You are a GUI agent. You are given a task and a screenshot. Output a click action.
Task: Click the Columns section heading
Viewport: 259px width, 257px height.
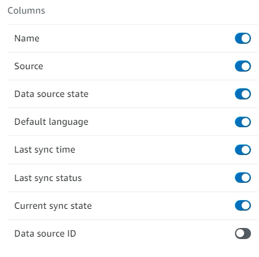tap(27, 11)
